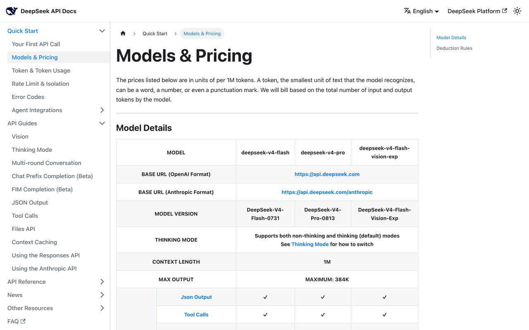Toggle the light/dark theme sun icon
Image resolution: width=529 pixels, height=330 pixels.
517,11
